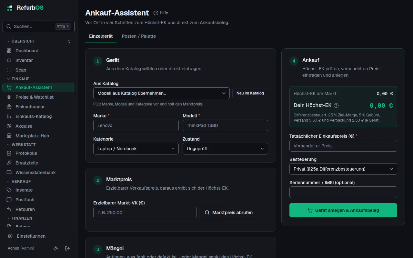The height and width of the screenshot is (258, 413).
Task: Open the Scan page
Action: (38, 70)
